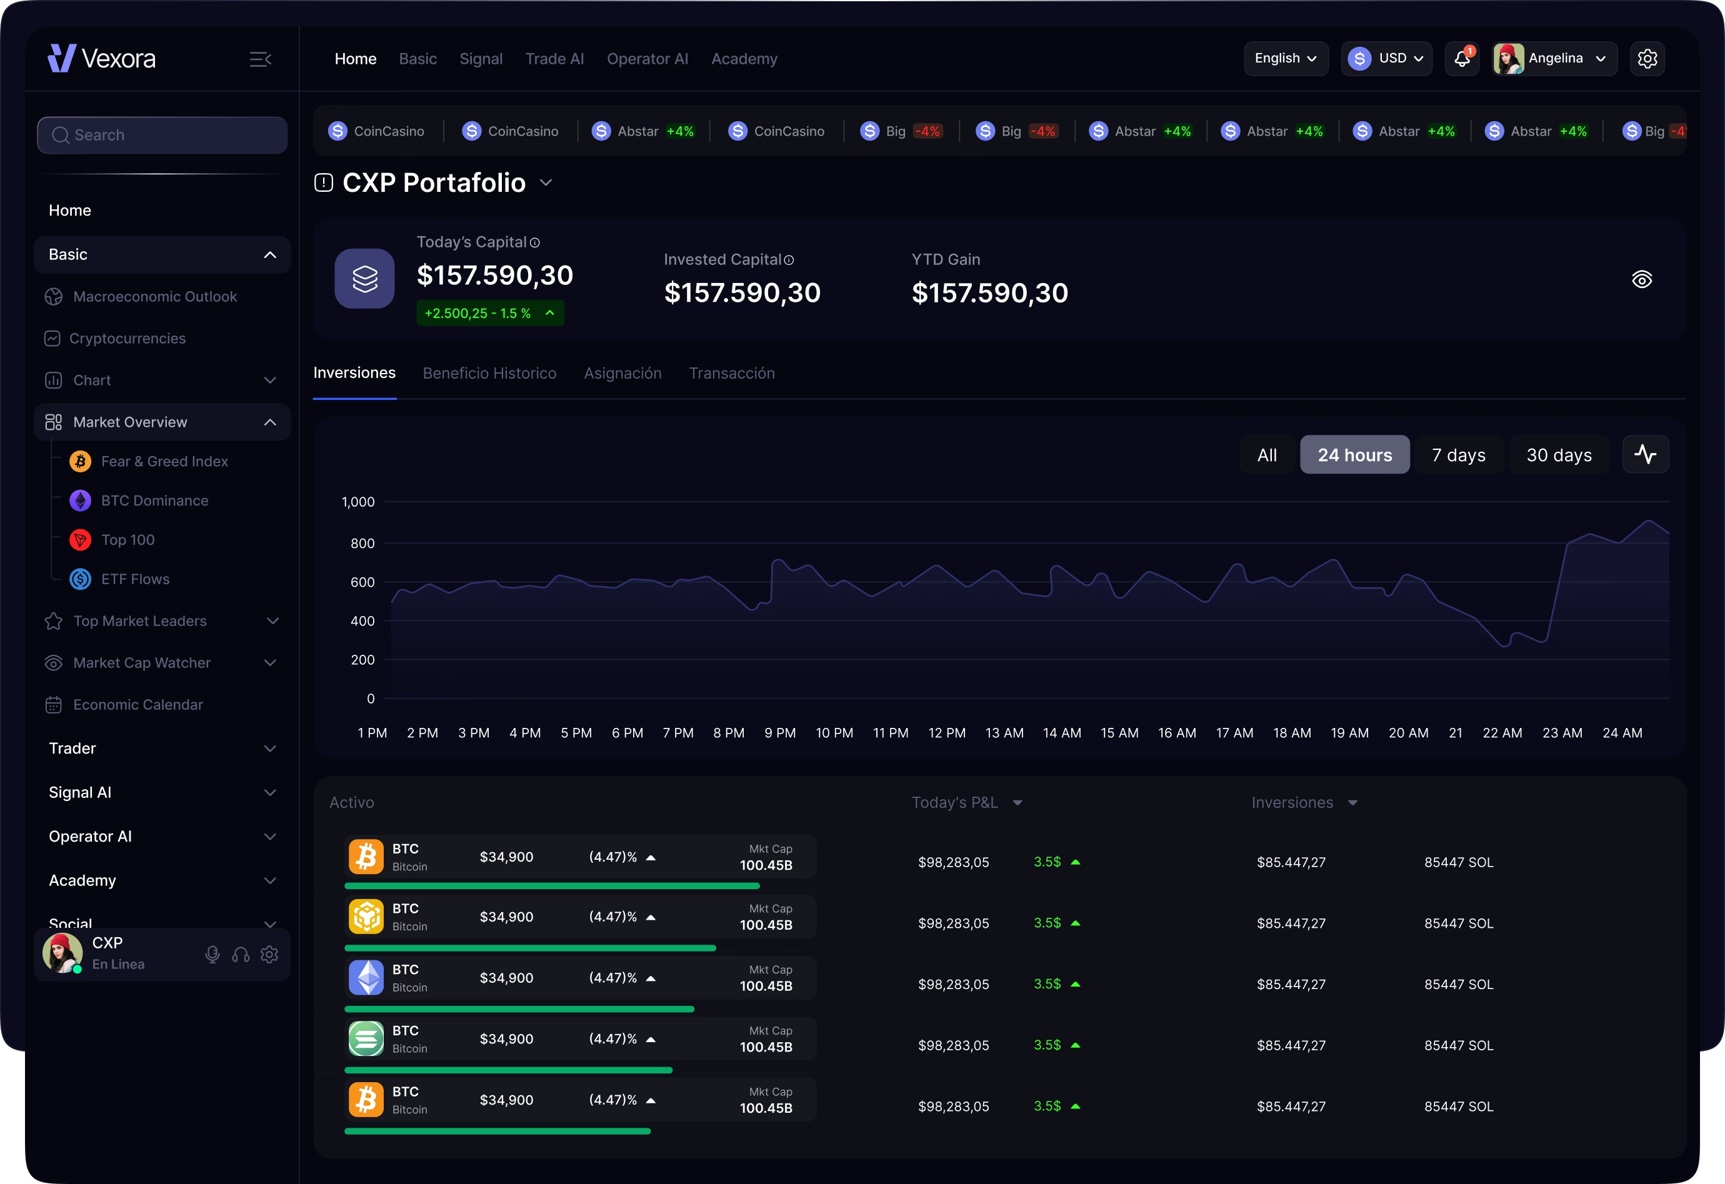1725x1184 pixels.
Task: Toggle the line chart style button
Action: point(1646,454)
